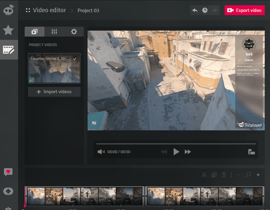
Task: Click the PROJECT VIDEOS heading
Action: 43,45
